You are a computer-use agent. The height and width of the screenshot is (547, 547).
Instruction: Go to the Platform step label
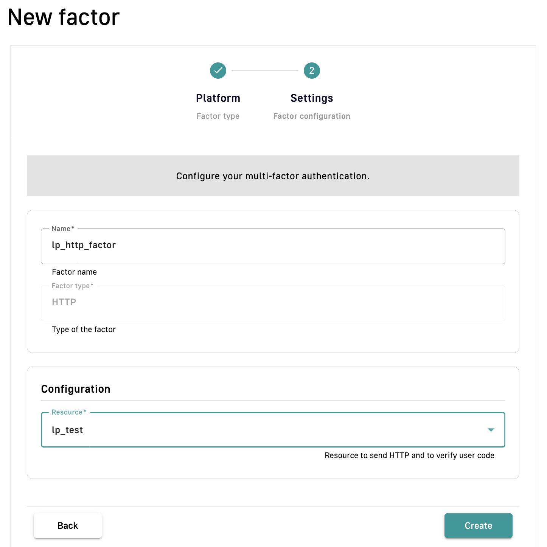tap(218, 98)
